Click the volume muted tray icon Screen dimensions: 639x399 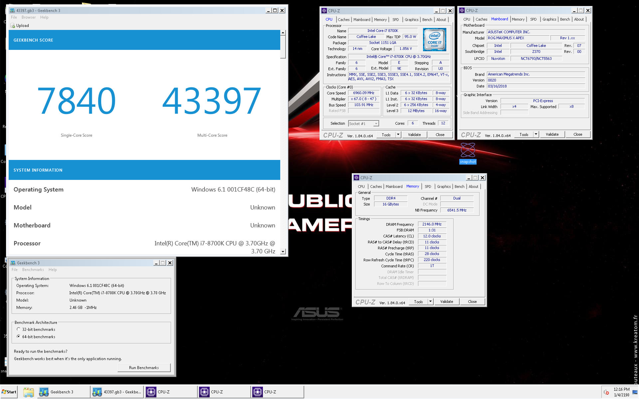606,392
